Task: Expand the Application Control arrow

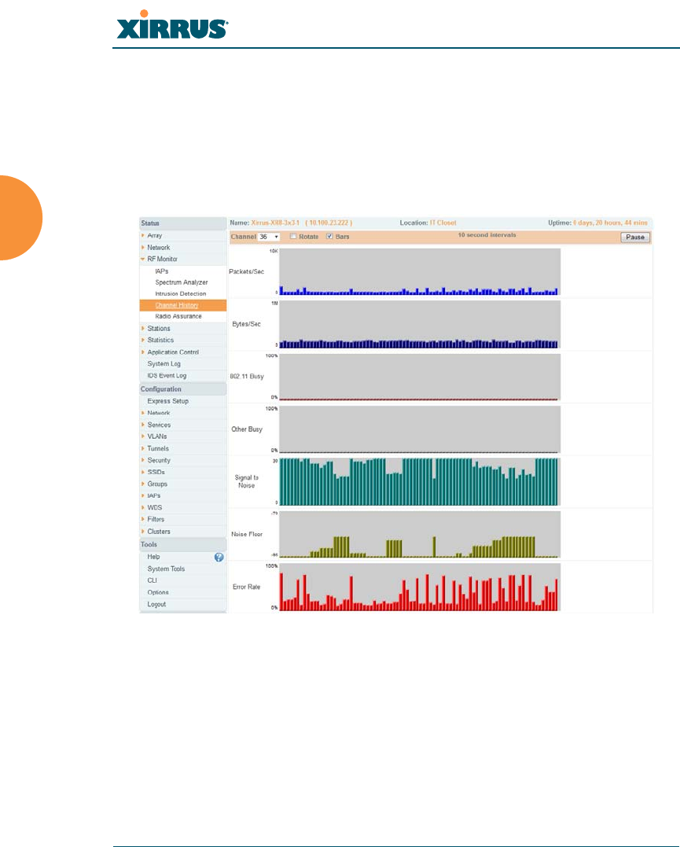Action: coord(143,352)
